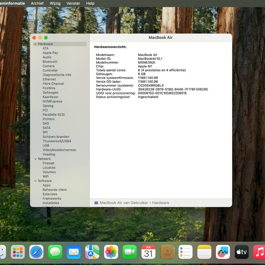The image size is (265, 265).
Task: Select NVMExpress in sidebar
Action: point(52,101)
